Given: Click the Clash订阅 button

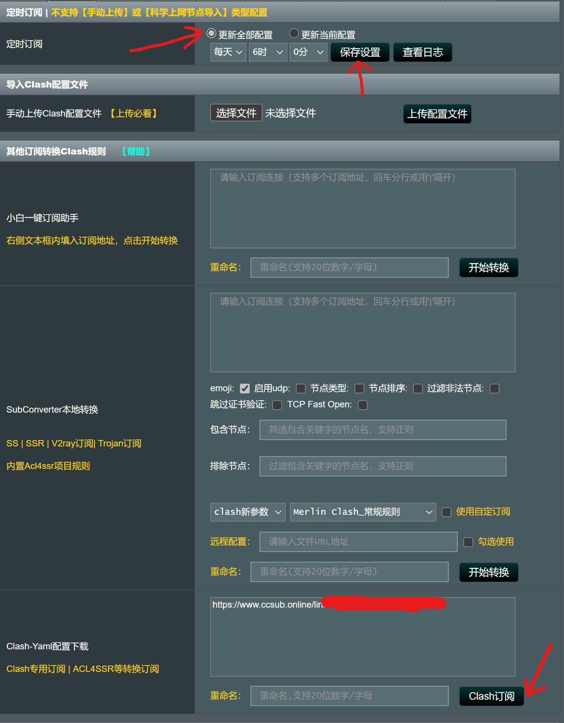Looking at the screenshot, I should click(x=491, y=696).
